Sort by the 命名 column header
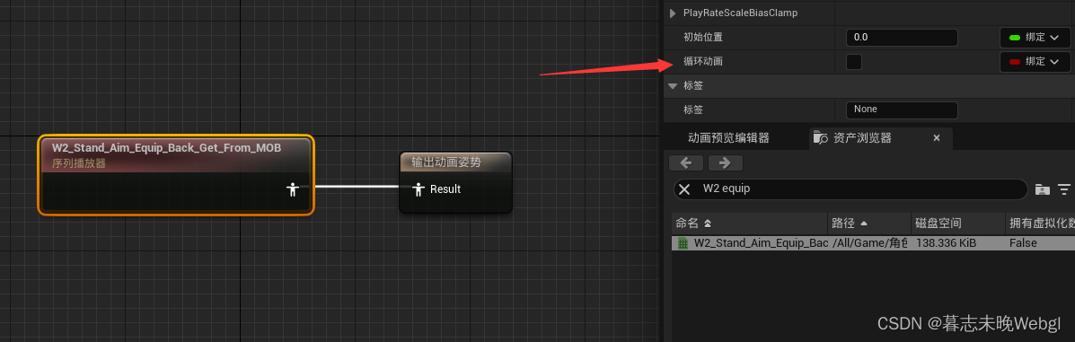Viewport: 1075px width, 342px height. tap(749, 224)
